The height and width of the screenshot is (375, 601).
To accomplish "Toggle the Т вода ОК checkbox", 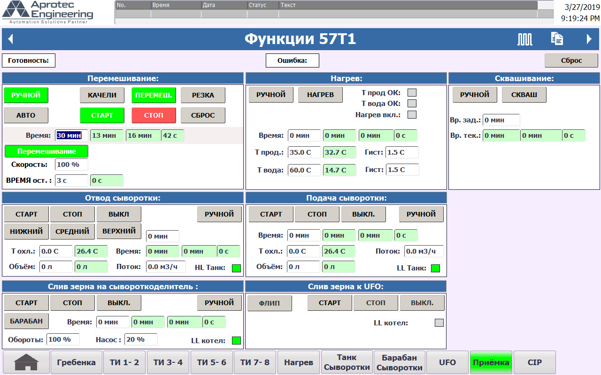I will click(412, 104).
